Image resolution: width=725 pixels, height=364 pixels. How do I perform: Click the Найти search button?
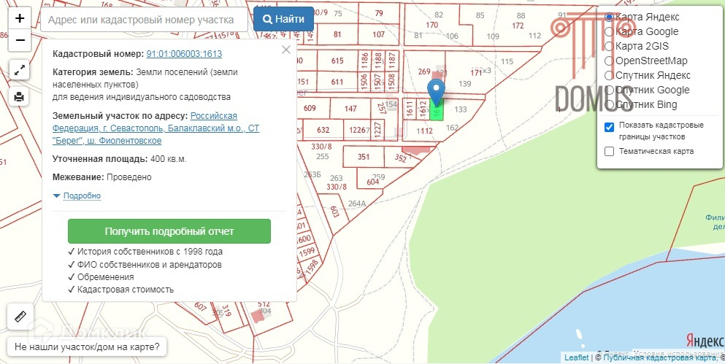coord(283,20)
